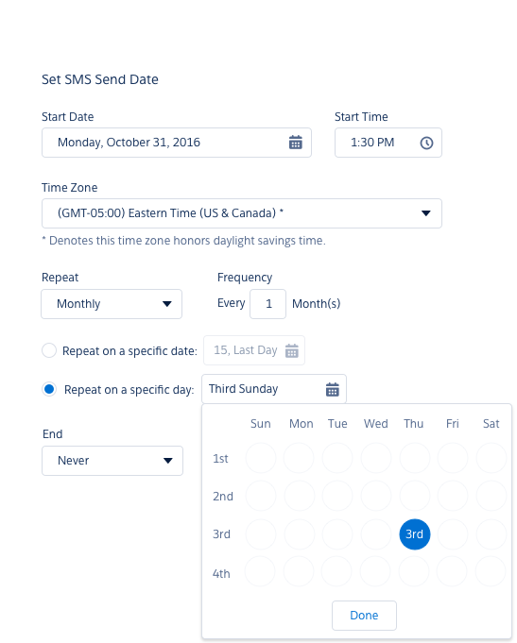Click the Start Date text field

(x=176, y=143)
